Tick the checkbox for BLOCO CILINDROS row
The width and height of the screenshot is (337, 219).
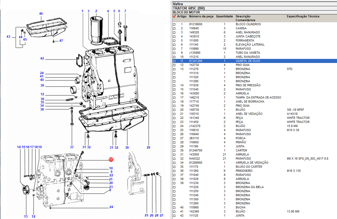(x=174, y=24)
